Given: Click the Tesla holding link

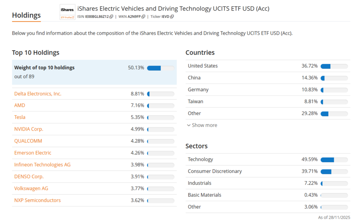Looking at the screenshot, I should 20,117.
